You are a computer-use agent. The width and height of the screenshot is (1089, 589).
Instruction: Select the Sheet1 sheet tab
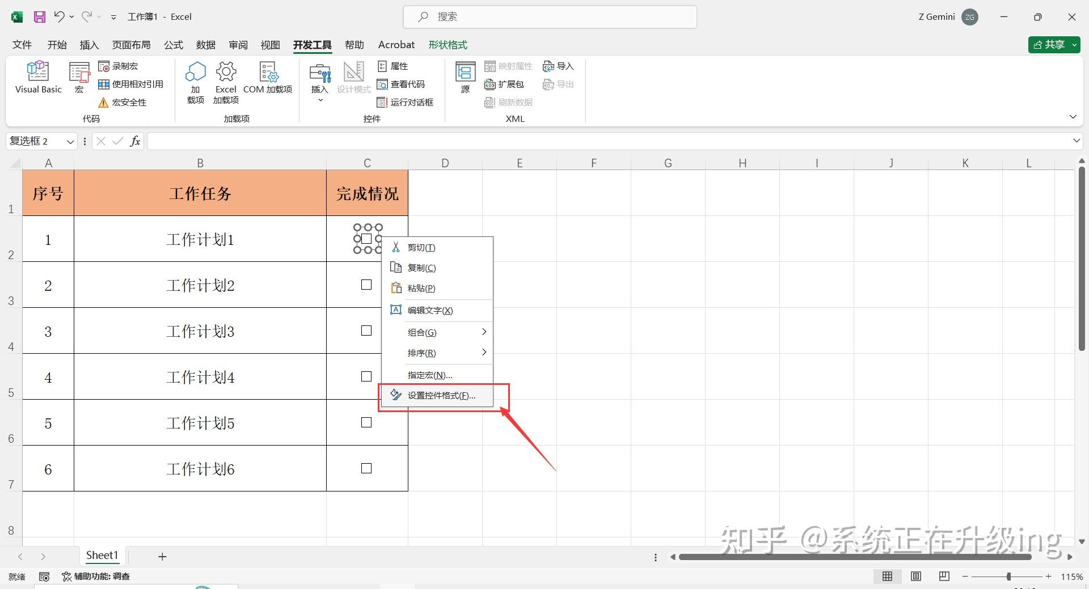point(102,556)
